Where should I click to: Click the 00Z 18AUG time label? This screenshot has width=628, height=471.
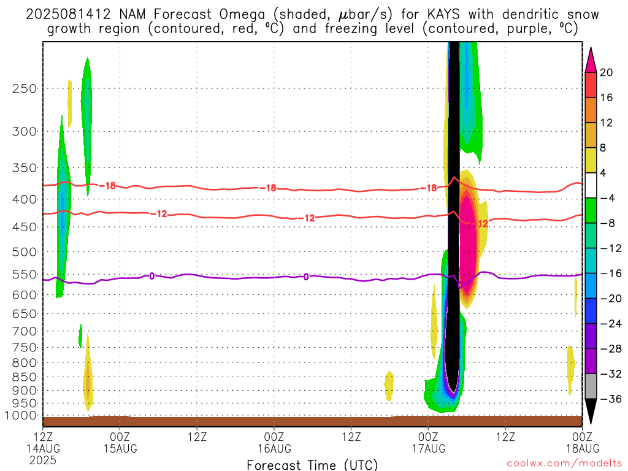pos(583,442)
